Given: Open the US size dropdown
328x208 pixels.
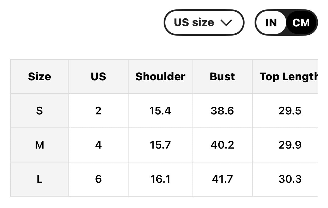Looking at the screenshot, I should click(203, 22).
